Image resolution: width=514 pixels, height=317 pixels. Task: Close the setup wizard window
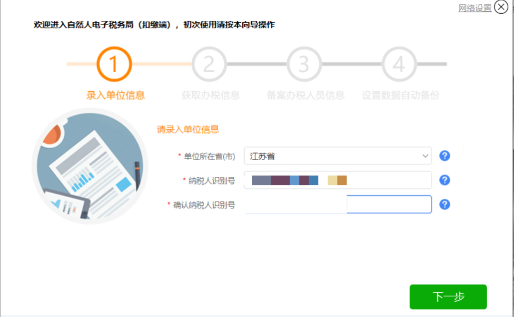point(501,7)
